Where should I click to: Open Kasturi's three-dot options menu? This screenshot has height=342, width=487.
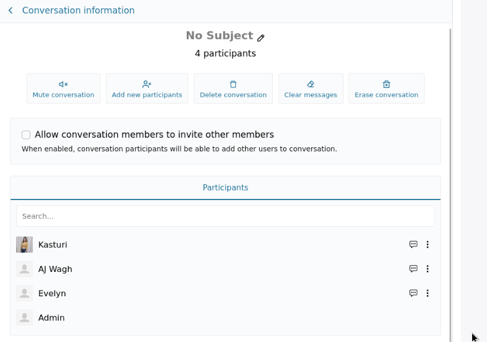[x=428, y=245]
